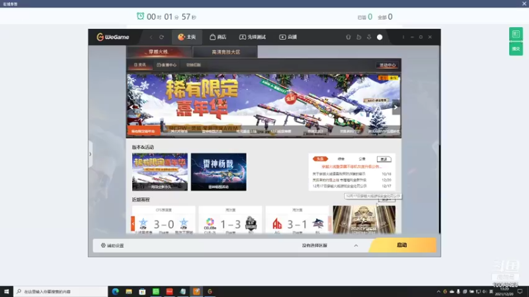Select the 穿越火线 game tab
The image size is (529, 297).
point(159,52)
